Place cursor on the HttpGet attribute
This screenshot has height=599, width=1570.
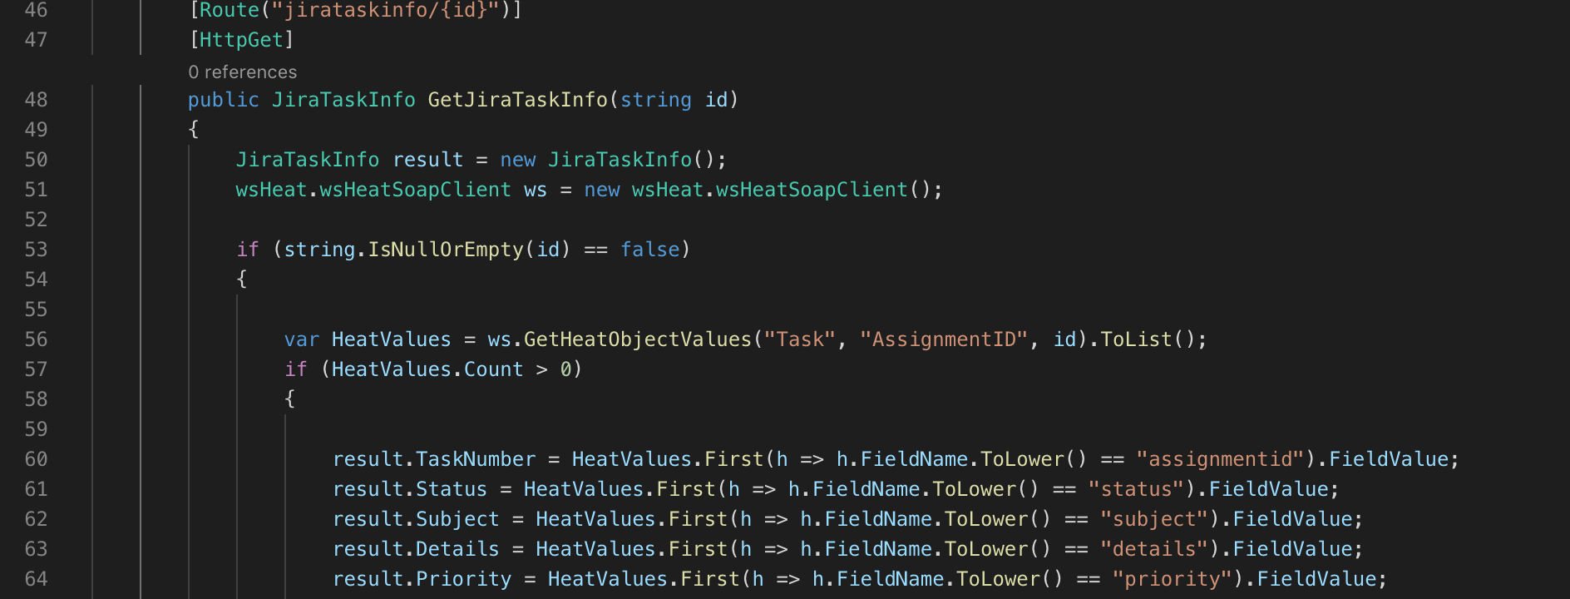241,40
